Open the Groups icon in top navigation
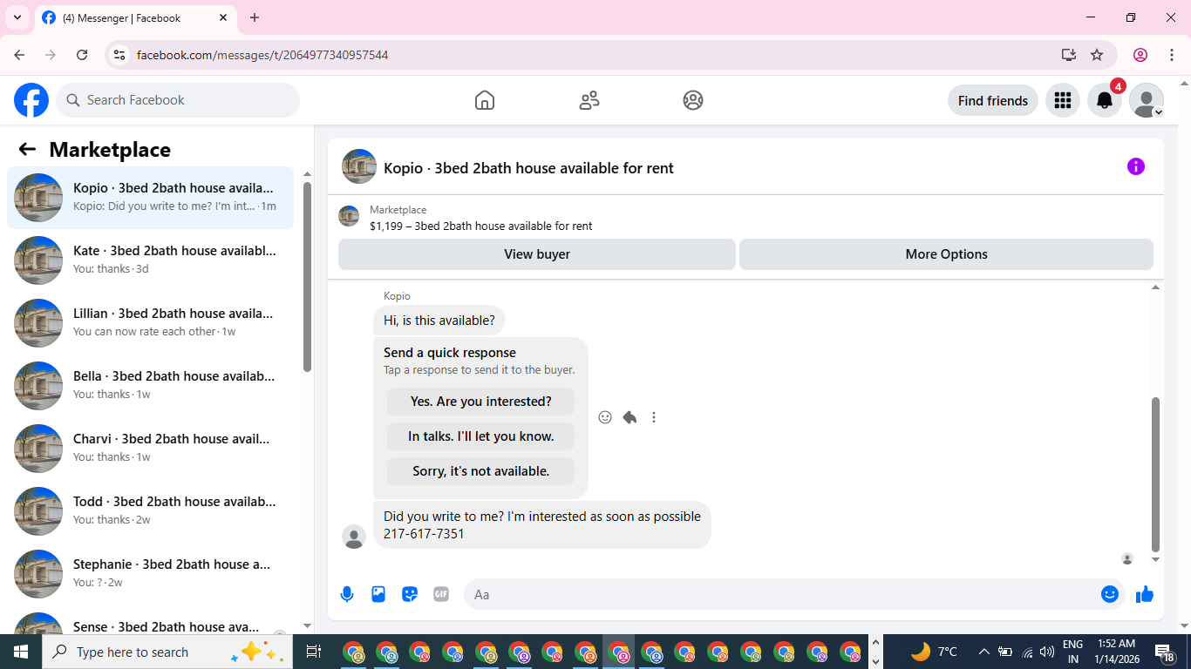 (693, 100)
